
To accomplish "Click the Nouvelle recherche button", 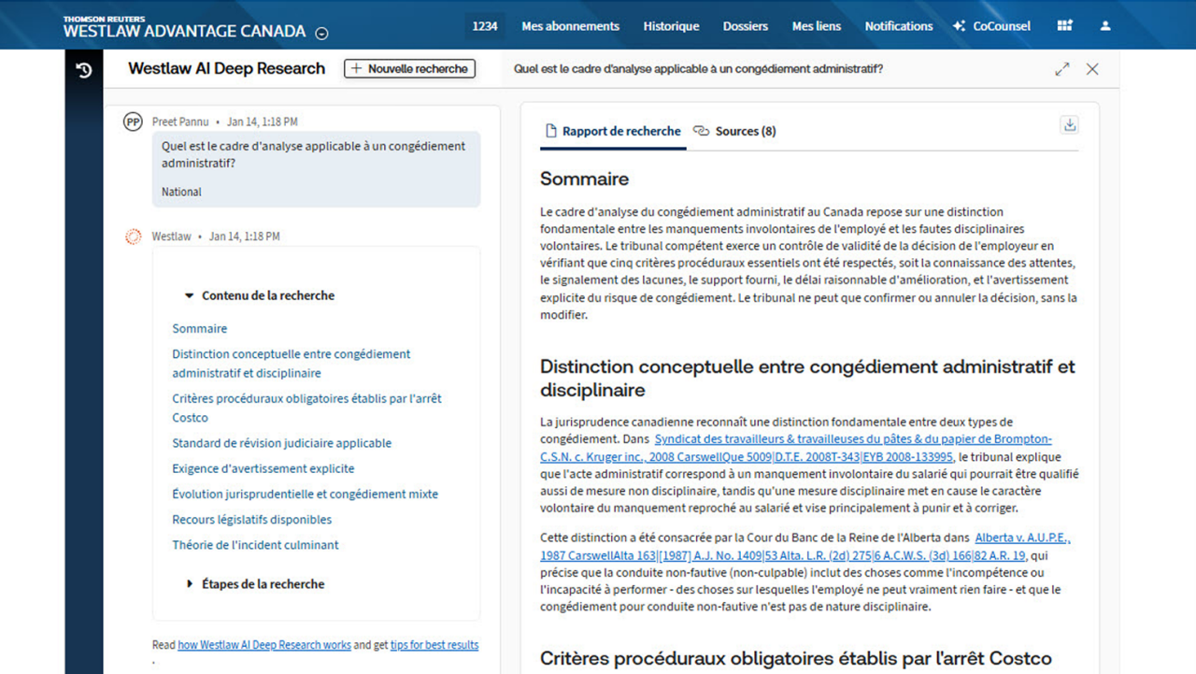I will point(409,68).
